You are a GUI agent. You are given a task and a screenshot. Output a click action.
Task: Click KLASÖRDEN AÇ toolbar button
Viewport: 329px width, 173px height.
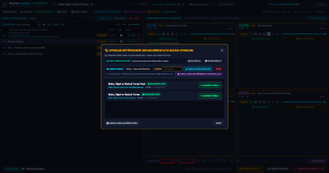tap(45, 12)
